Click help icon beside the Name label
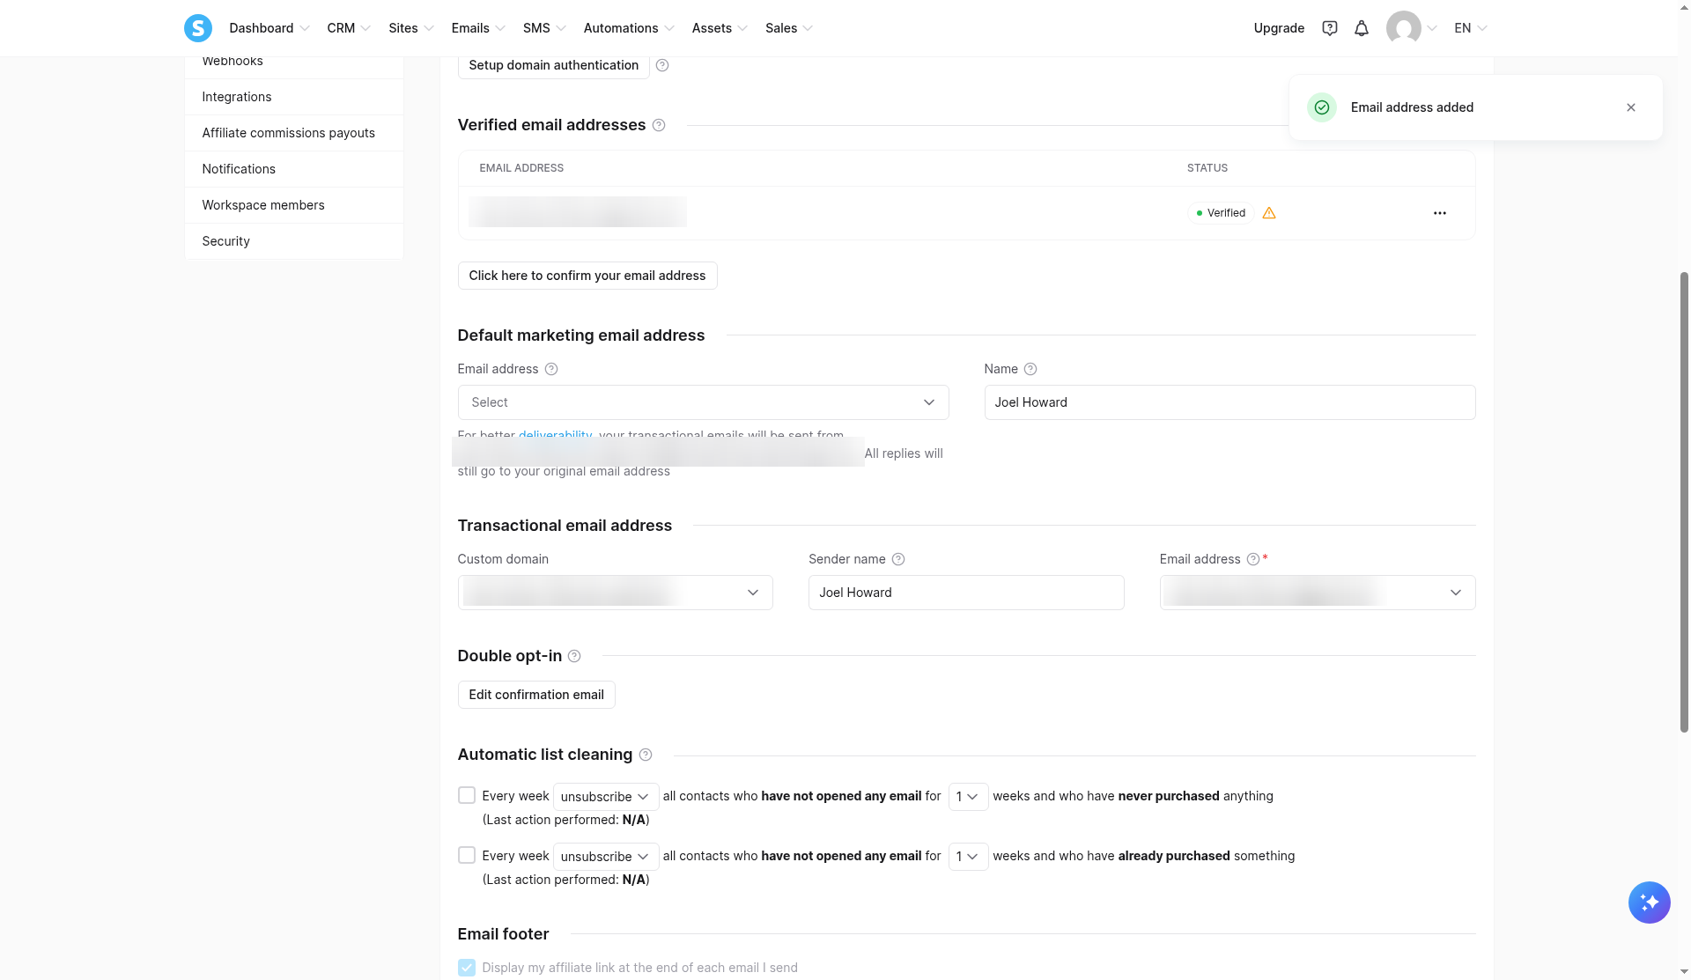The image size is (1691, 980). point(1030,369)
